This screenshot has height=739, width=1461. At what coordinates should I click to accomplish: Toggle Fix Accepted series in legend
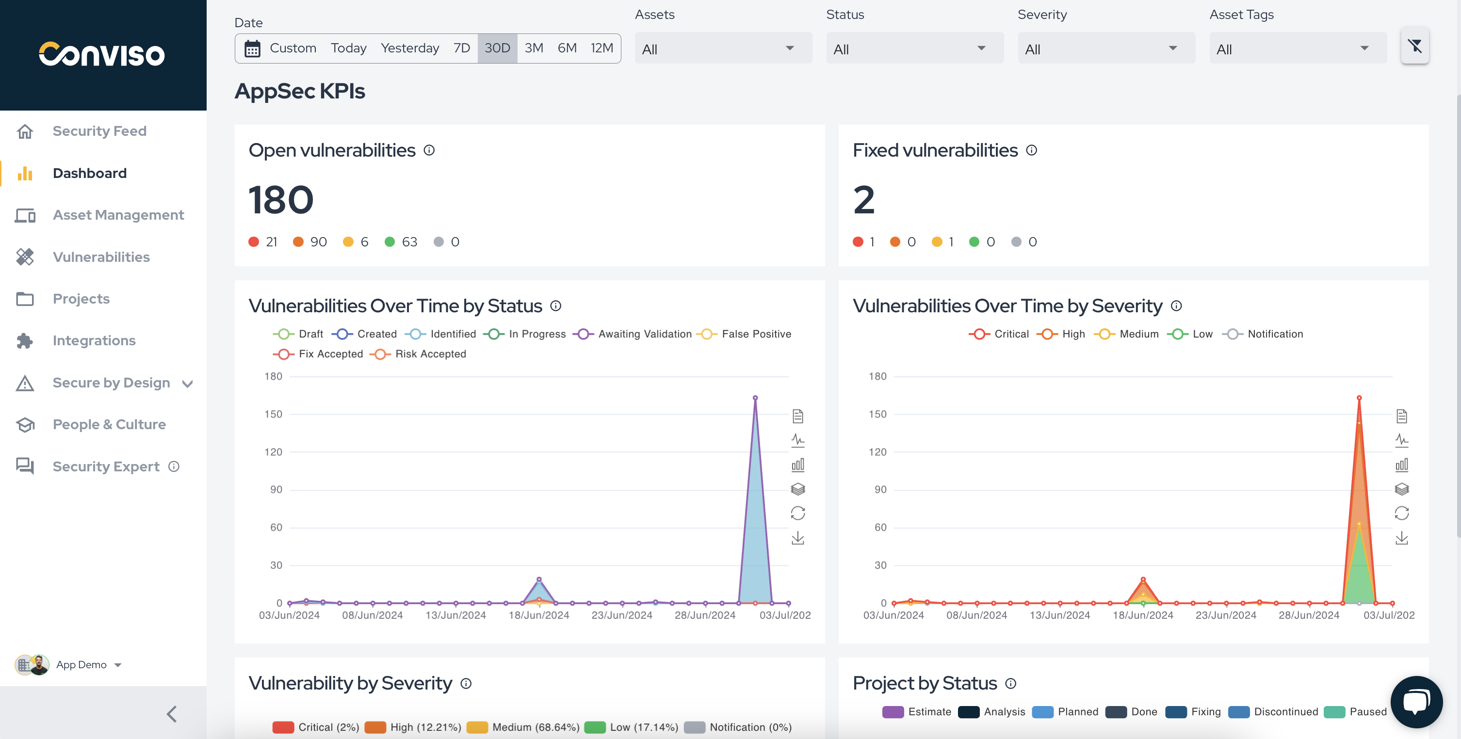click(318, 354)
